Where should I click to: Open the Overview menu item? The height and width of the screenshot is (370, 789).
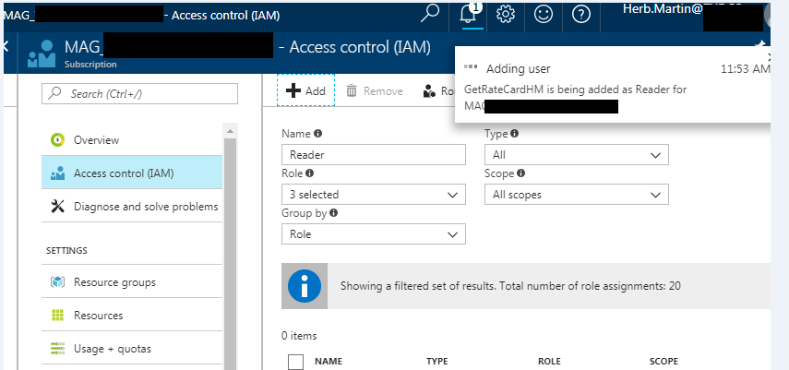point(132,140)
